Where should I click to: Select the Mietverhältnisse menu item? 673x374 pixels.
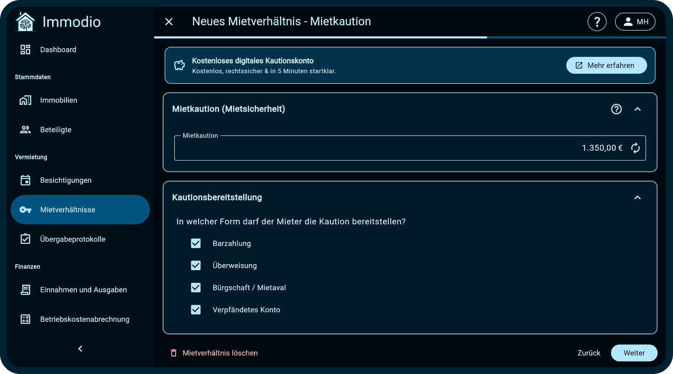[80, 210]
